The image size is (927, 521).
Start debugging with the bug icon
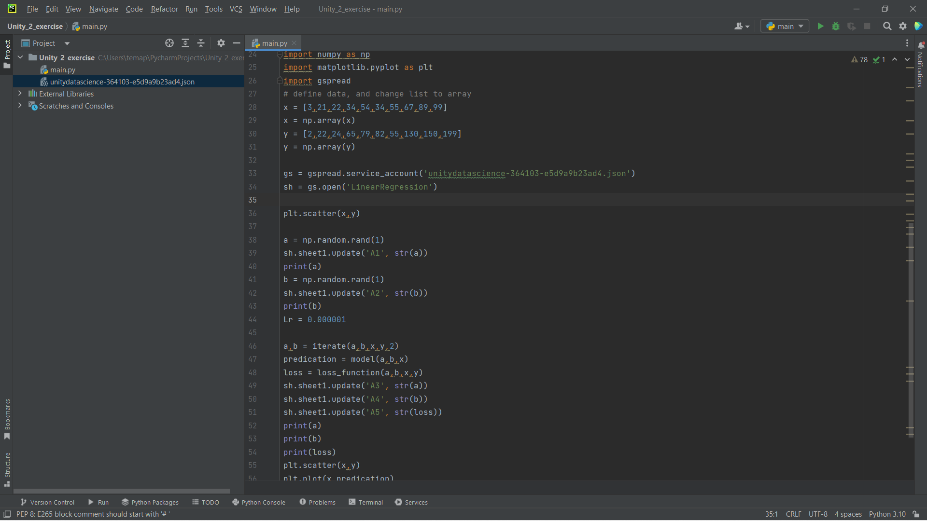pos(836,27)
